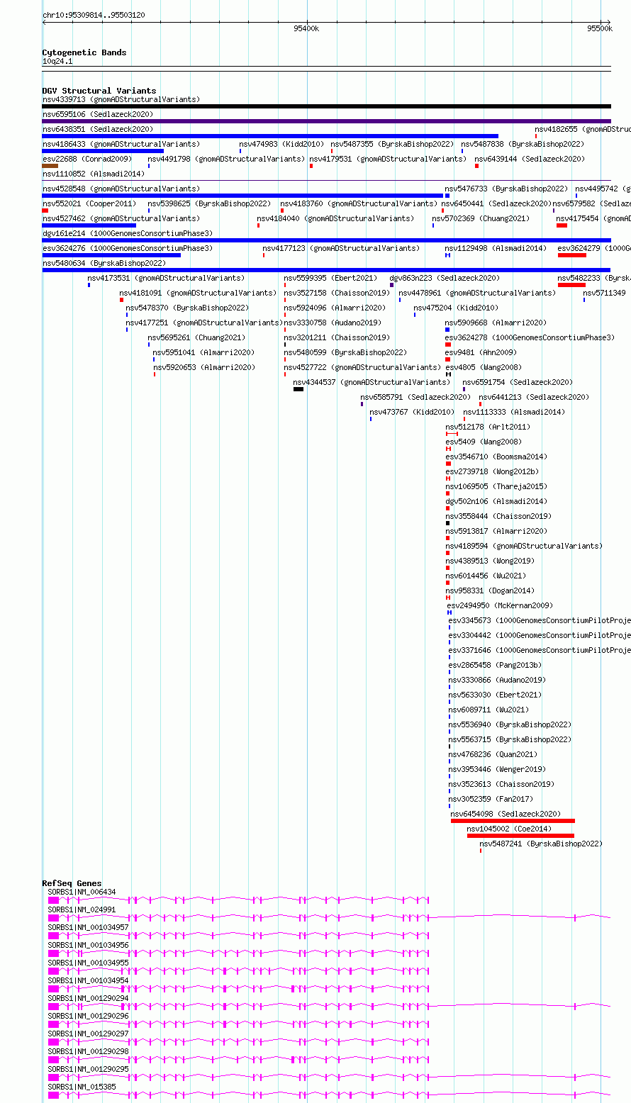Select SORBS1|NM_001290298 transcript label
Image resolution: width=631 pixels, height=1103 pixels.
click(89, 1051)
